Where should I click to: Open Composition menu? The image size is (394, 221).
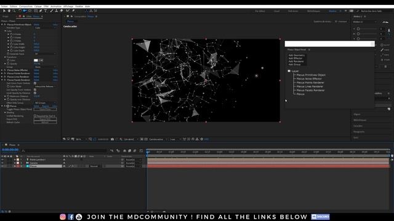pos(26,7)
